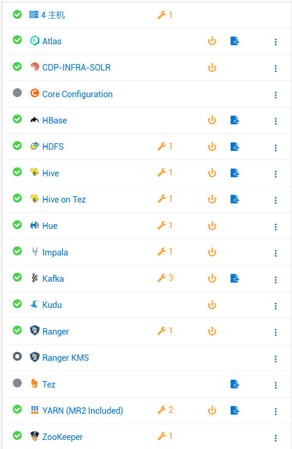Click the green health status of HBase
The height and width of the screenshot is (449, 292).
(17, 119)
